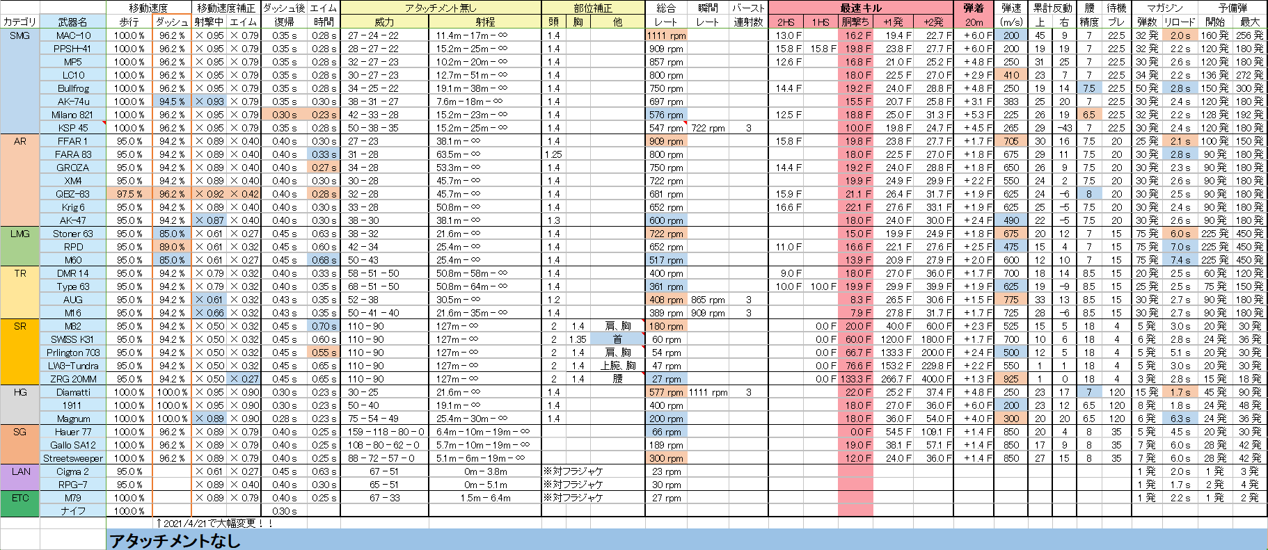Click the PPSH-41 weapon name cell
This screenshot has width=1268, height=550.
(73, 49)
